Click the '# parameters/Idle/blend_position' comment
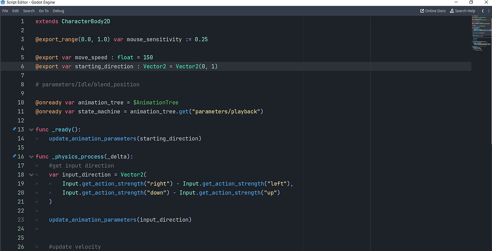Screen dimensions: 492x251 click(87, 84)
